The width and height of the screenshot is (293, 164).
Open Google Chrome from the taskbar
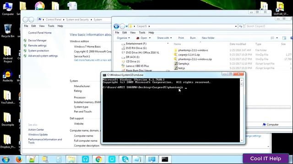[x=99, y=159]
